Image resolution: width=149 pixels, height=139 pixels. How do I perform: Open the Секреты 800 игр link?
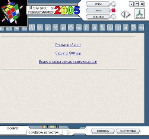(x=68, y=53)
